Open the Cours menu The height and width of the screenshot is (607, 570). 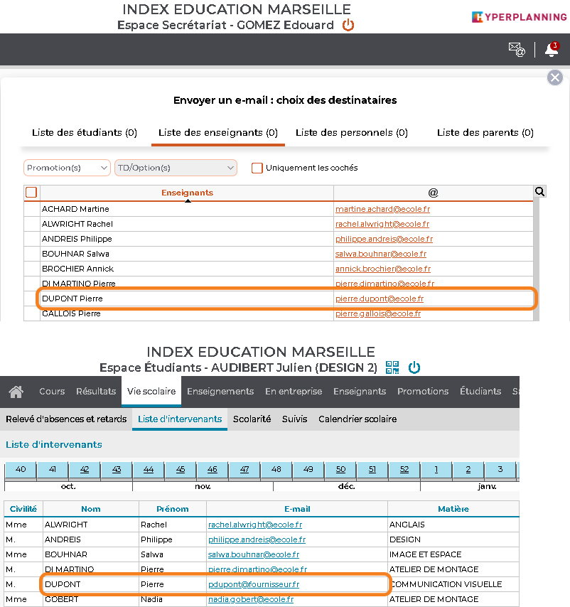pyautogui.click(x=52, y=392)
